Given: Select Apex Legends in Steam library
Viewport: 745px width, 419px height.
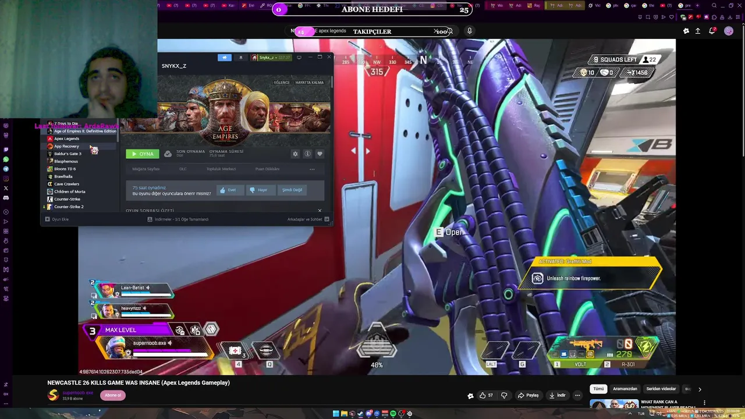Looking at the screenshot, I should point(66,139).
